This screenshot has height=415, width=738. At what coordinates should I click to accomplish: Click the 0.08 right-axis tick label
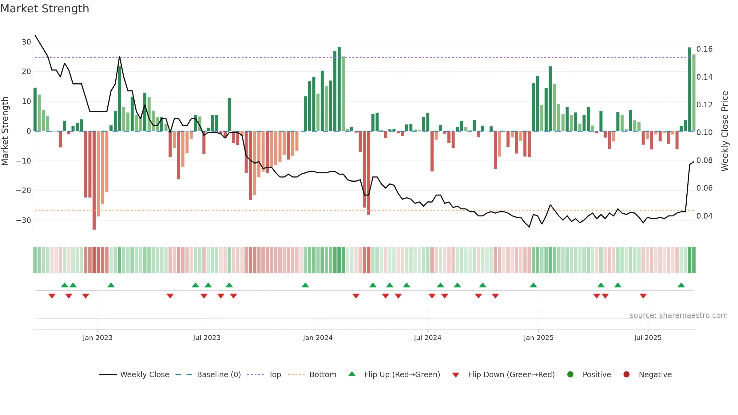tap(704, 160)
